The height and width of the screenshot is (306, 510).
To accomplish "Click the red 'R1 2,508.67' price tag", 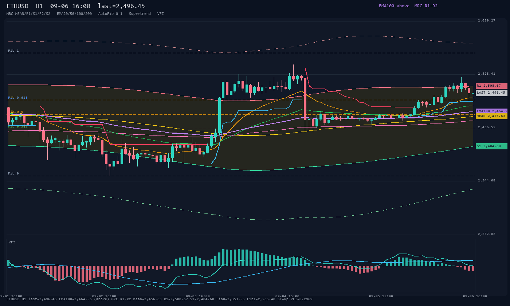I will tap(491, 86).
